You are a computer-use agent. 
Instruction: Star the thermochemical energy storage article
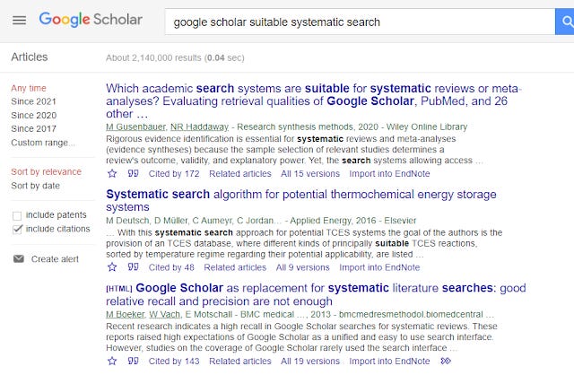pyautogui.click(x=112, y=267)
